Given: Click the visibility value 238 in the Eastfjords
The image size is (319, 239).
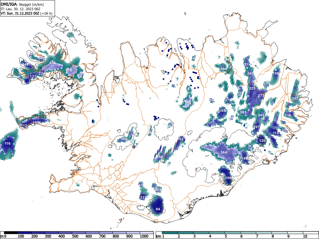Looking at the screenshot, I should pyautogui.click(x=288, y=115).
